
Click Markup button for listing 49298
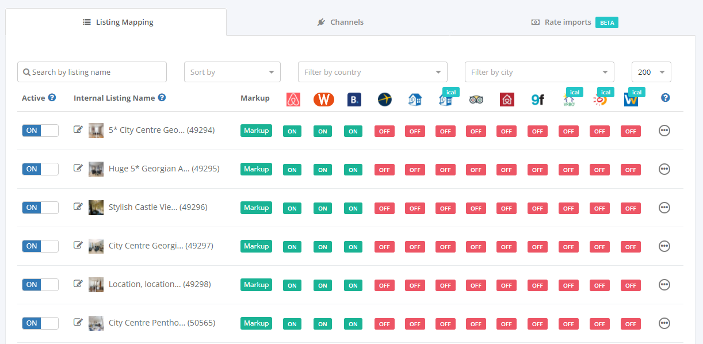pos(256,285)
